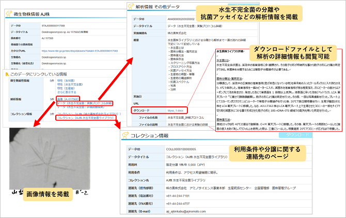Open the 特性（生産能） link
The width and height of the screenshot is (346, 218).
click(x=66, y=88)
